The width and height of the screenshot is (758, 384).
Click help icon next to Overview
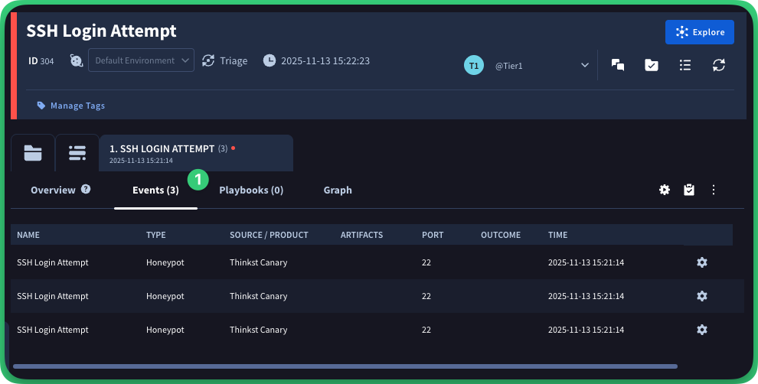(x=86, y=189)
